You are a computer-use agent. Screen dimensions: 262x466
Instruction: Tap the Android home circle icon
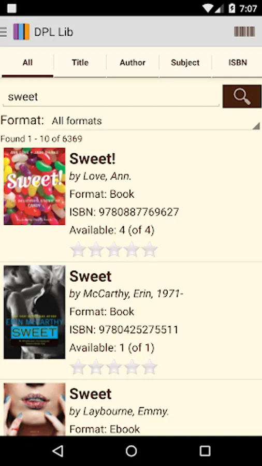coord(131,451)
